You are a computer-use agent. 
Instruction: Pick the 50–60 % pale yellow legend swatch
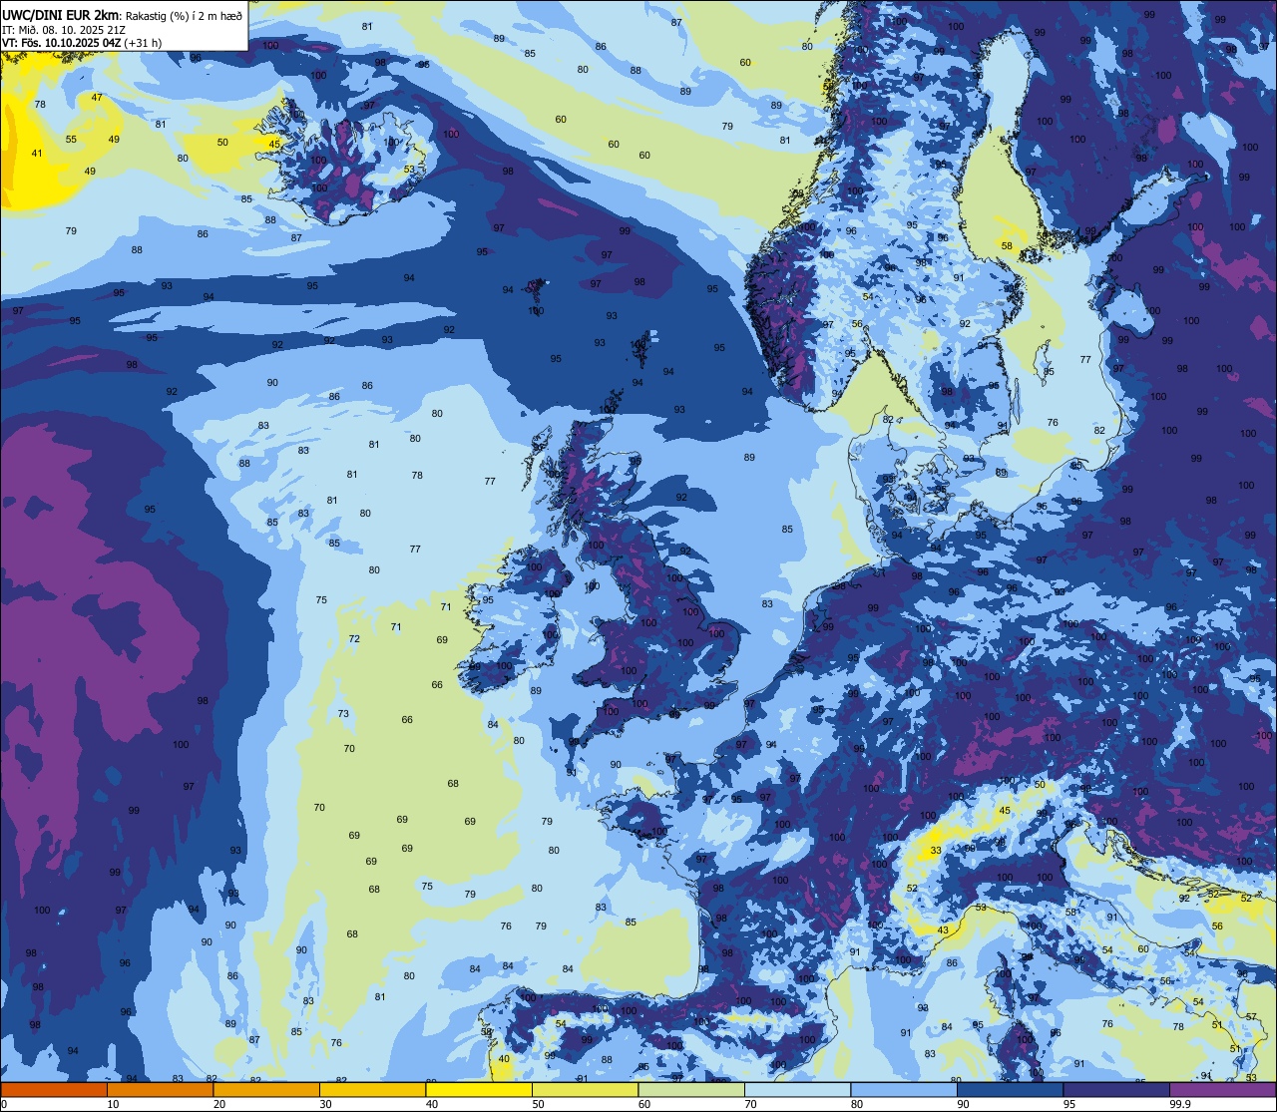coord(585,1090)
